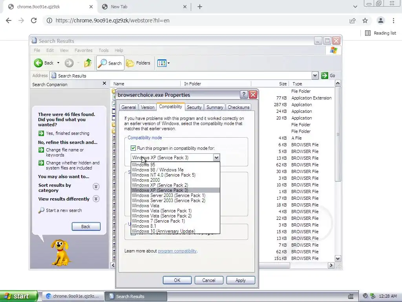Click the green Back arrow in Explorer toolbar
This screenshot has width=402, height=302.
tap(38, 63)
